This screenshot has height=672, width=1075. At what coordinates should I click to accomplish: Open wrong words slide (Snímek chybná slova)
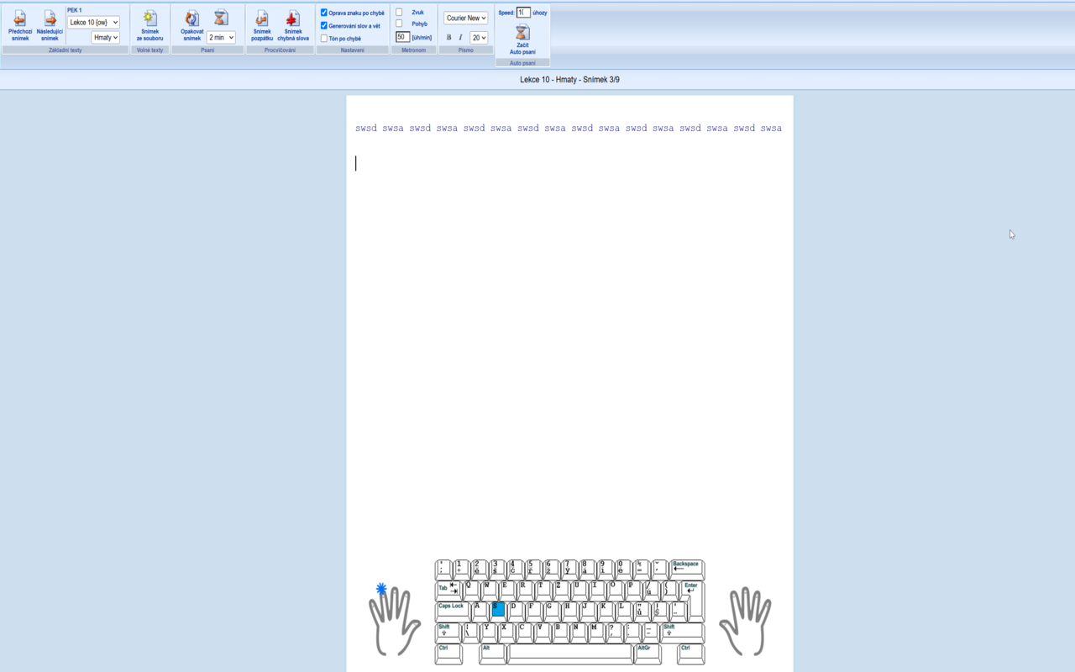pyautogui.click(x=293, y=25)
